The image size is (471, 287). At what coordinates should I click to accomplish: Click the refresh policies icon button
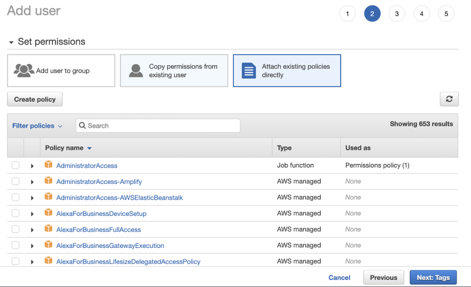click(x=449, y=99)
